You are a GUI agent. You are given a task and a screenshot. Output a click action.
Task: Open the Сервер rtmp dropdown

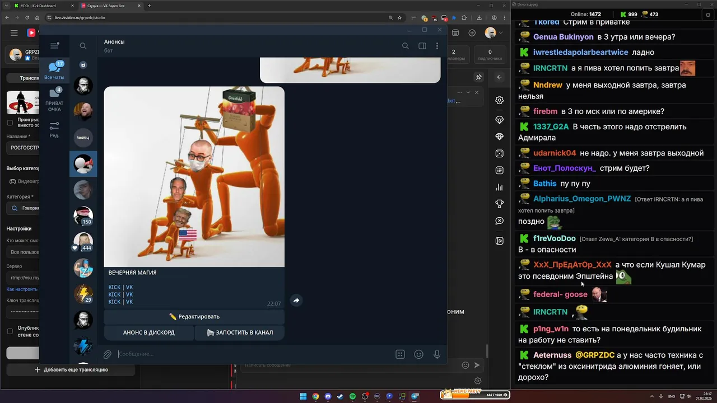pos(23,278)
